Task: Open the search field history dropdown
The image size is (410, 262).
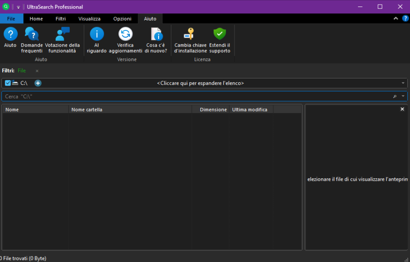Action: (x=403, y=96)
